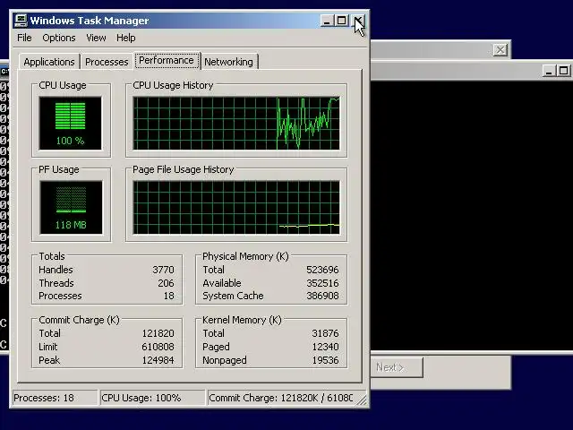The width and height of the screenshot is (573, 430).
Task: Open the Options menu
Action: pyautogui.click(x=59, y=38)
